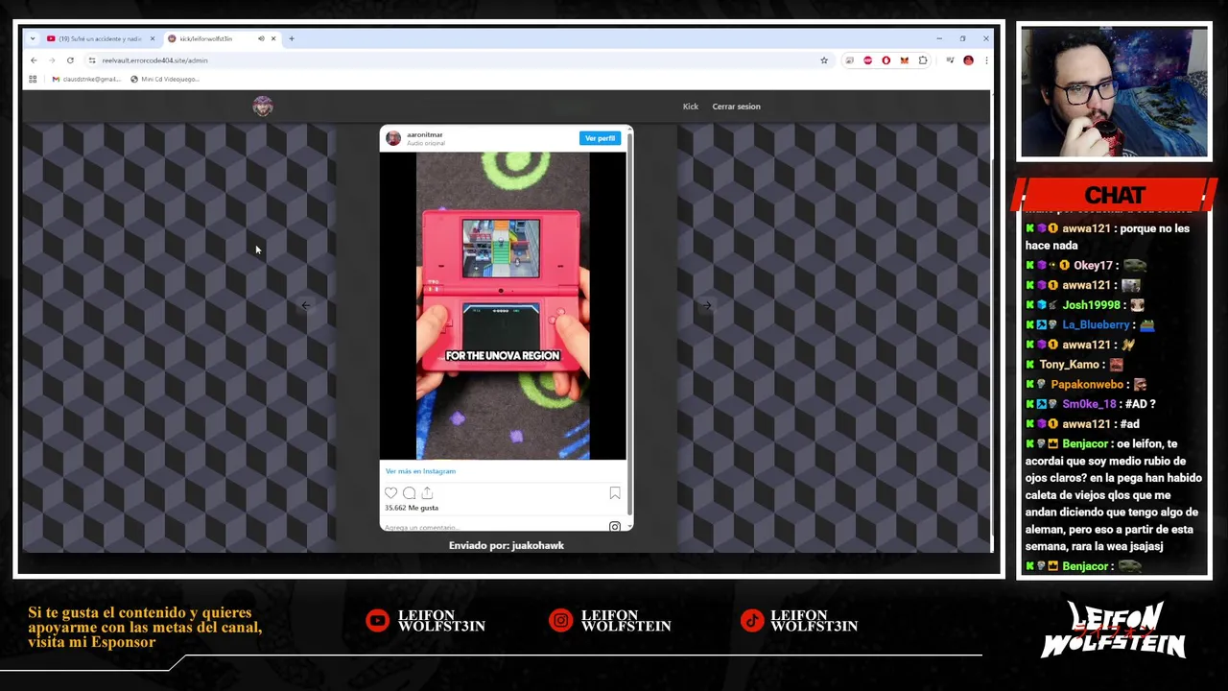
Task: Click the Instagram logo in embed footer
Action: coord(615,526)
